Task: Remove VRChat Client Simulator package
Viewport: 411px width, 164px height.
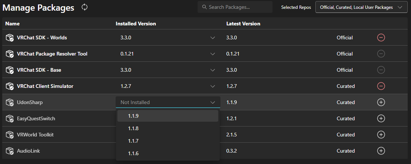Action: pos(381,86)
